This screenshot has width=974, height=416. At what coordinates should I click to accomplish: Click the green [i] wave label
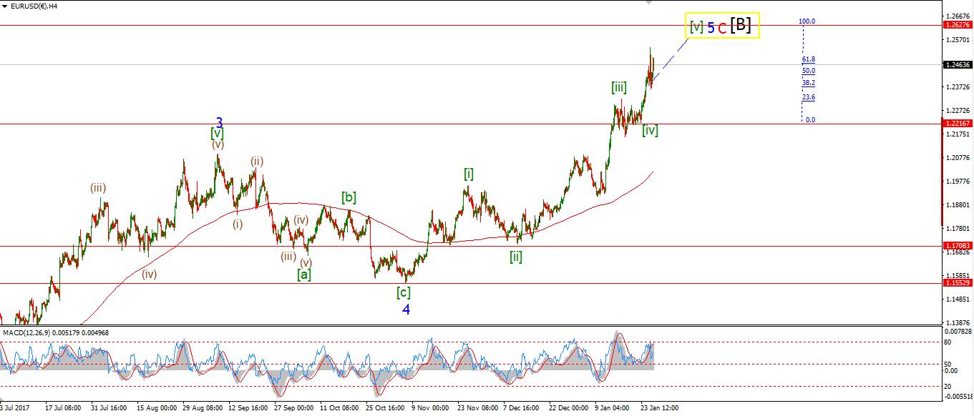[x=469, y=173]
